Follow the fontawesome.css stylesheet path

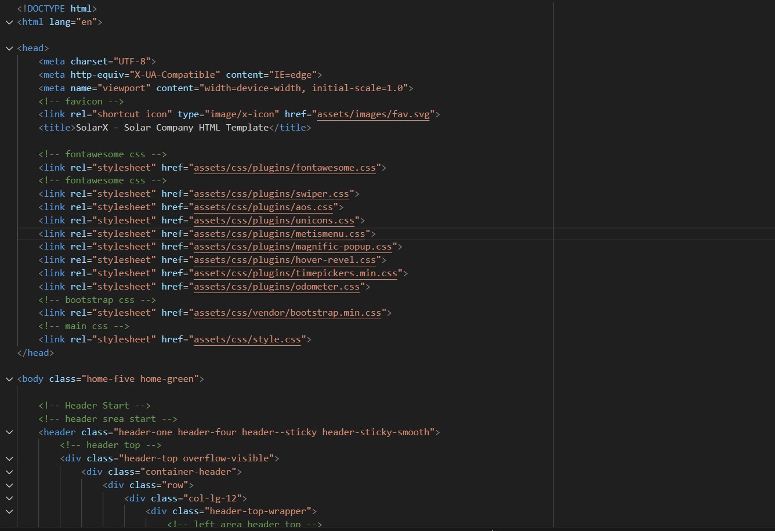click(x=285, y=168)
